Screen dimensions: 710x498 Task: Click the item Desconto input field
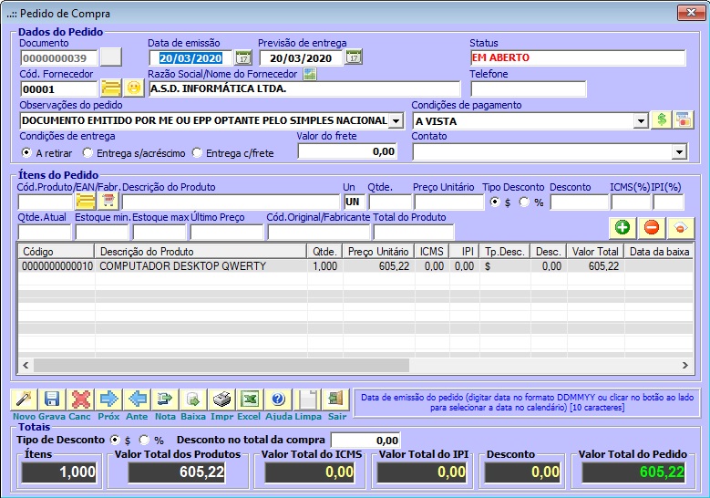[x=579, y=202]
